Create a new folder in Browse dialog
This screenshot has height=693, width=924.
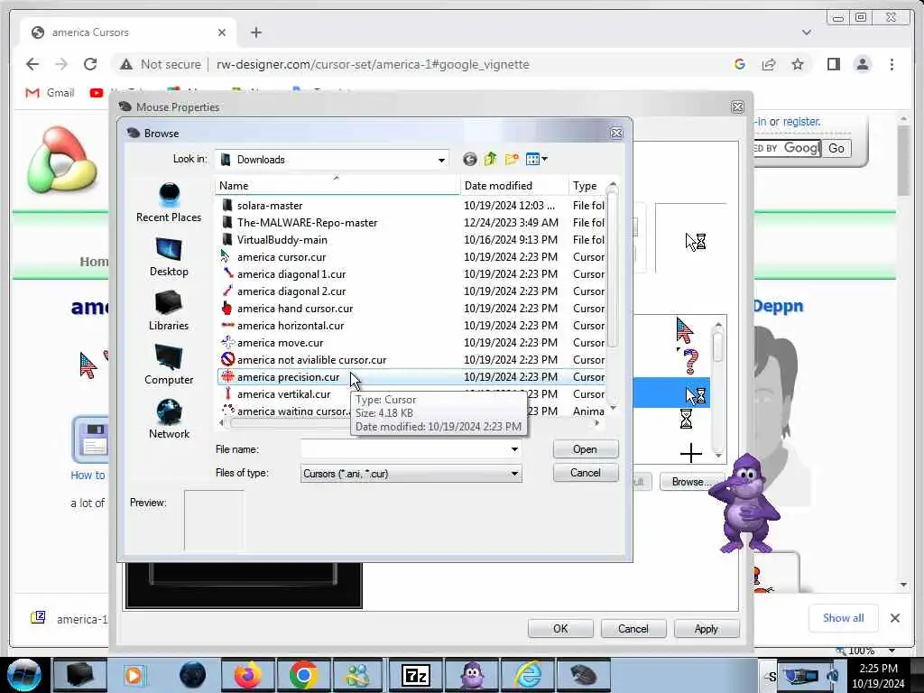512,159
